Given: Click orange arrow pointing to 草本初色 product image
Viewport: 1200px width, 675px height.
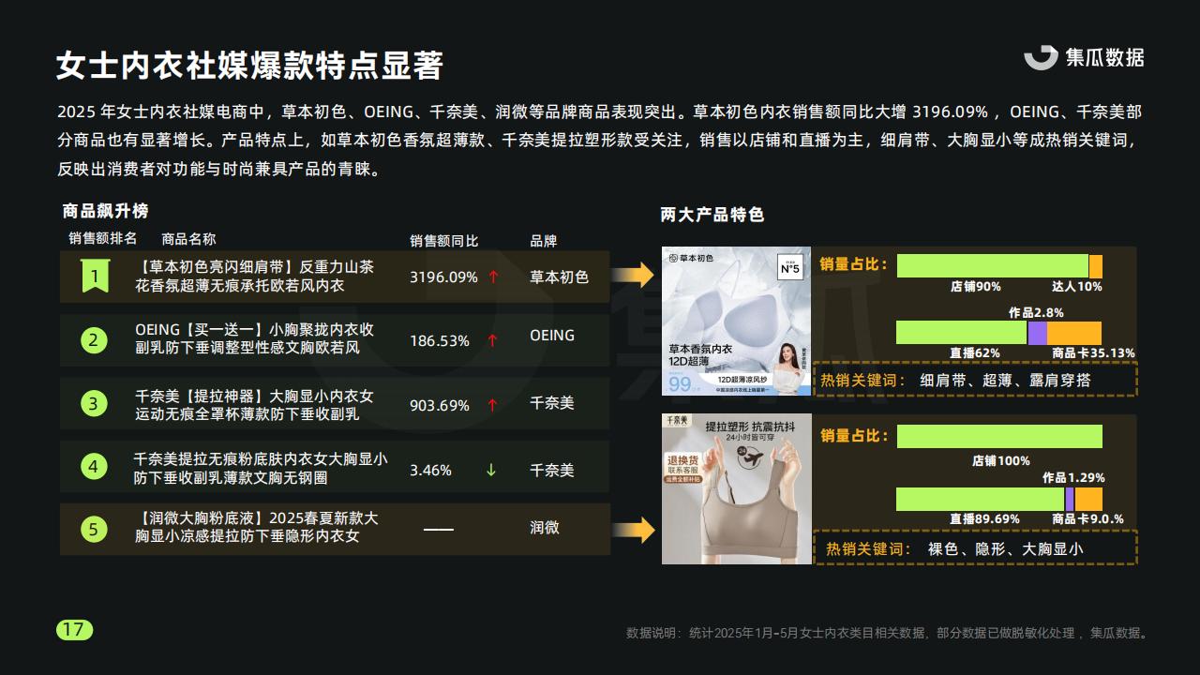Looking at the screenshot, I should (633, 275).
